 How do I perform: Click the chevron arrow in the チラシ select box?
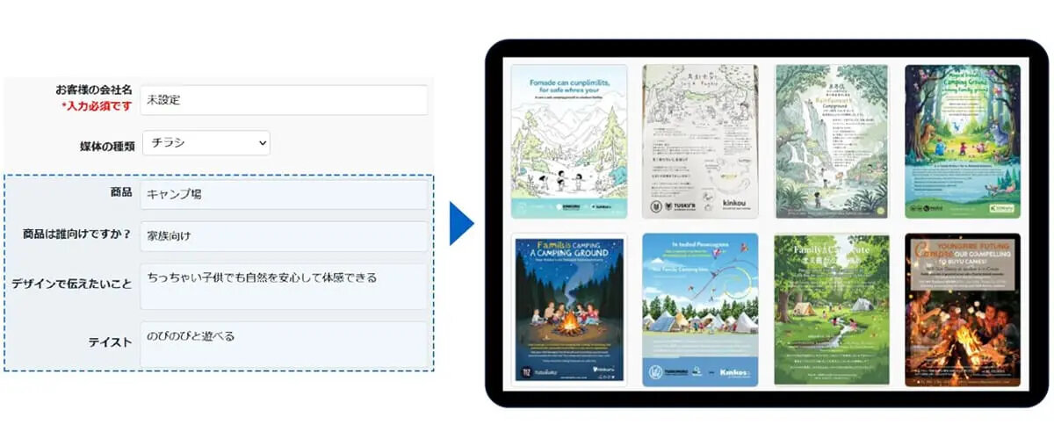(x=261, y=143)
